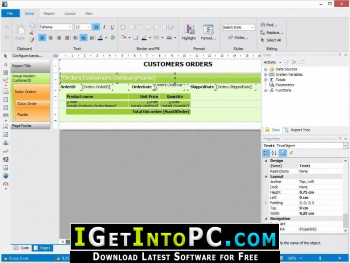Click the Events lightning icon in Properties

click(291, 153)
